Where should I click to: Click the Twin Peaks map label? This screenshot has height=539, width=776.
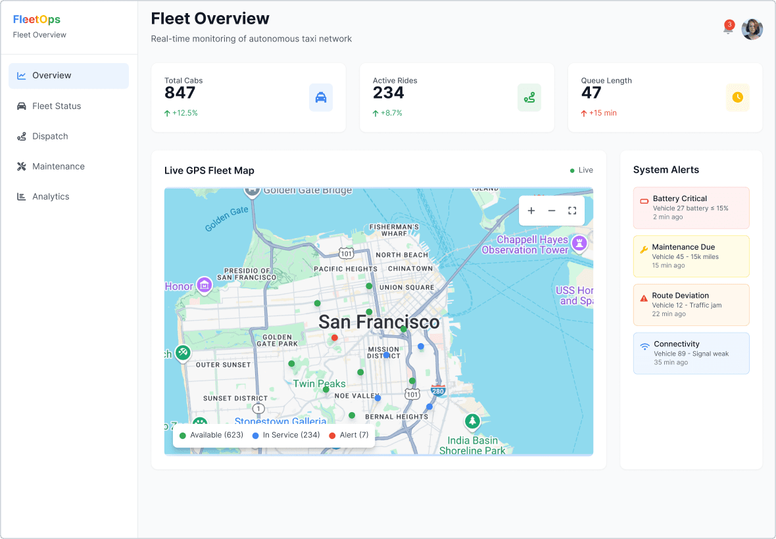click(x=319, y=384)
